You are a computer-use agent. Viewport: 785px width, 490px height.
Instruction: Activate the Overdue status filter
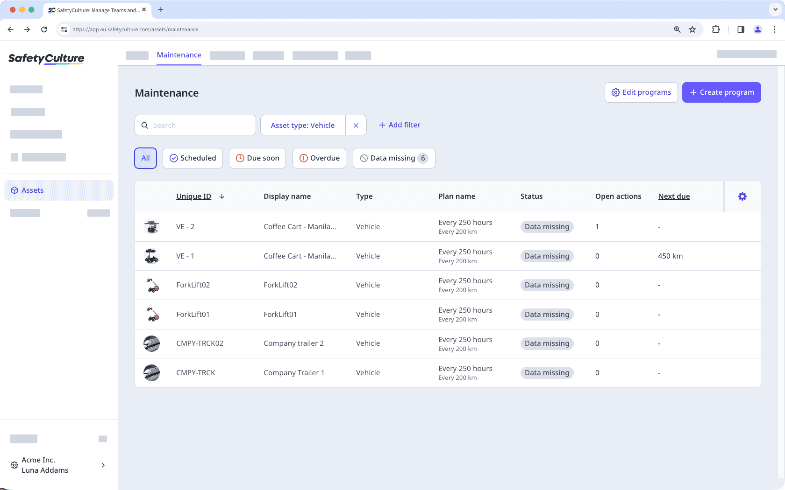[319, 158]
